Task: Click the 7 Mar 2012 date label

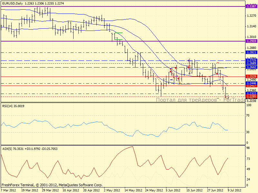Action: click(8, 190)
